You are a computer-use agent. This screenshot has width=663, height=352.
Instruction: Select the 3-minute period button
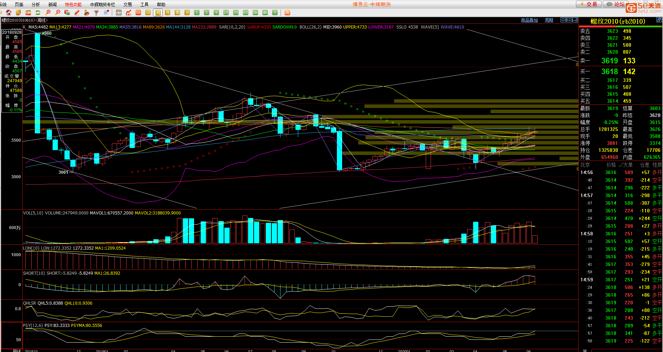coord(207,13)
